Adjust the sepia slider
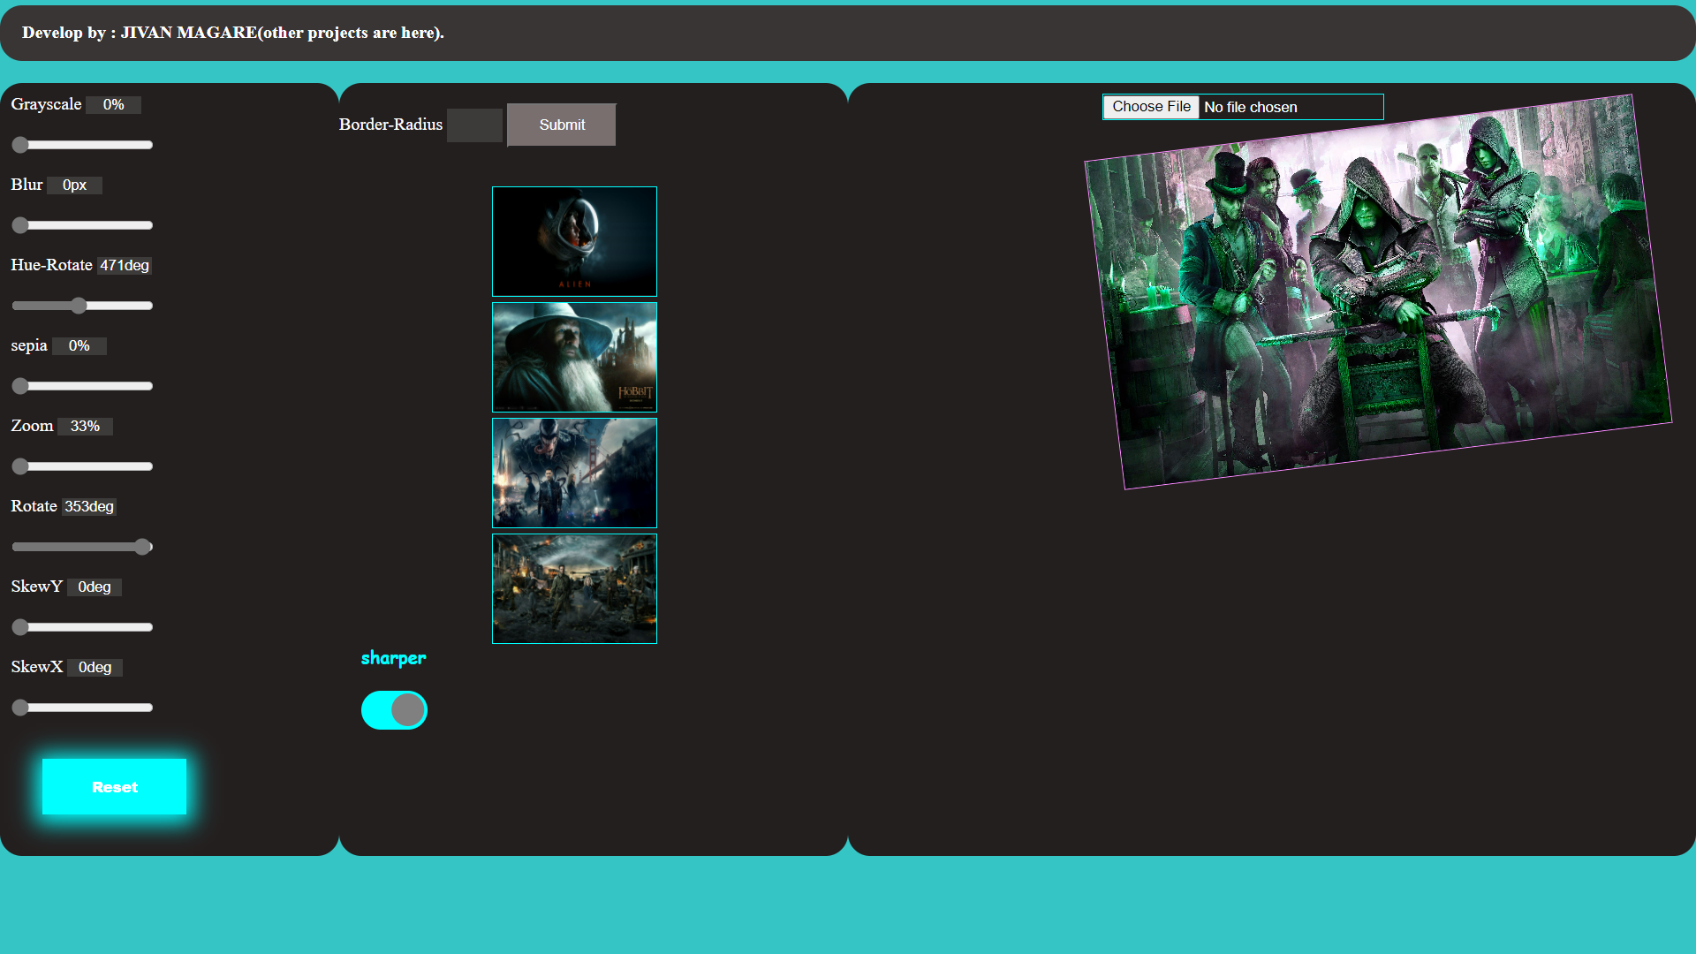Image resolution: width=1696 pixels, height=954 pixels. pos(82,386)
